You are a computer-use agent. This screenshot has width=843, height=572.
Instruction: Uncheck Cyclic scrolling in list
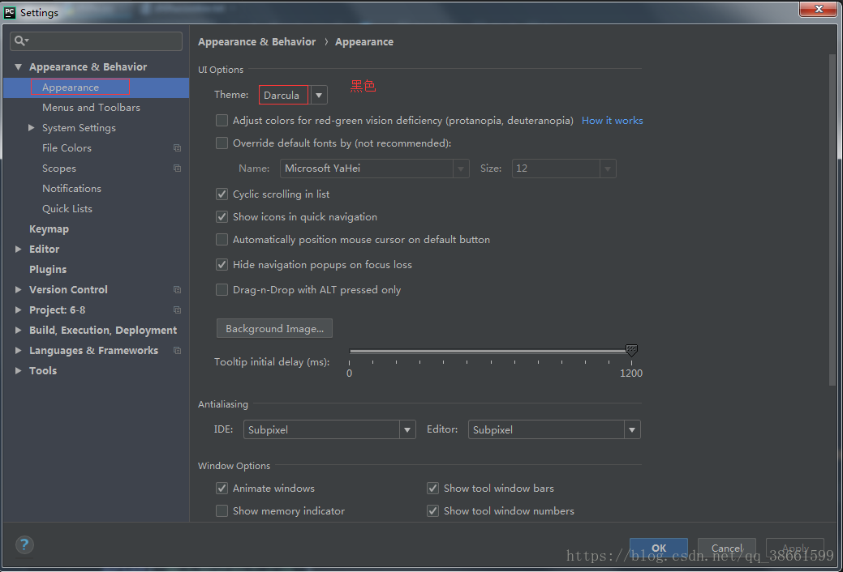(x=222, y=194)
